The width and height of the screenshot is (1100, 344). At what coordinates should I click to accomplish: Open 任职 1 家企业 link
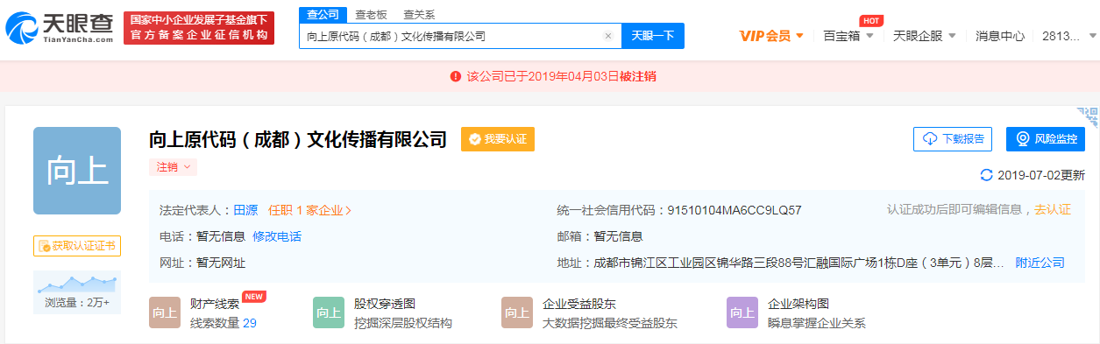pyautogui.click(x=310, y=210)
